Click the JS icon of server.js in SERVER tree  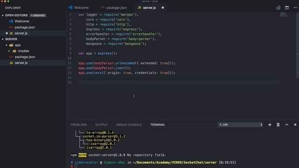[11, 63]
